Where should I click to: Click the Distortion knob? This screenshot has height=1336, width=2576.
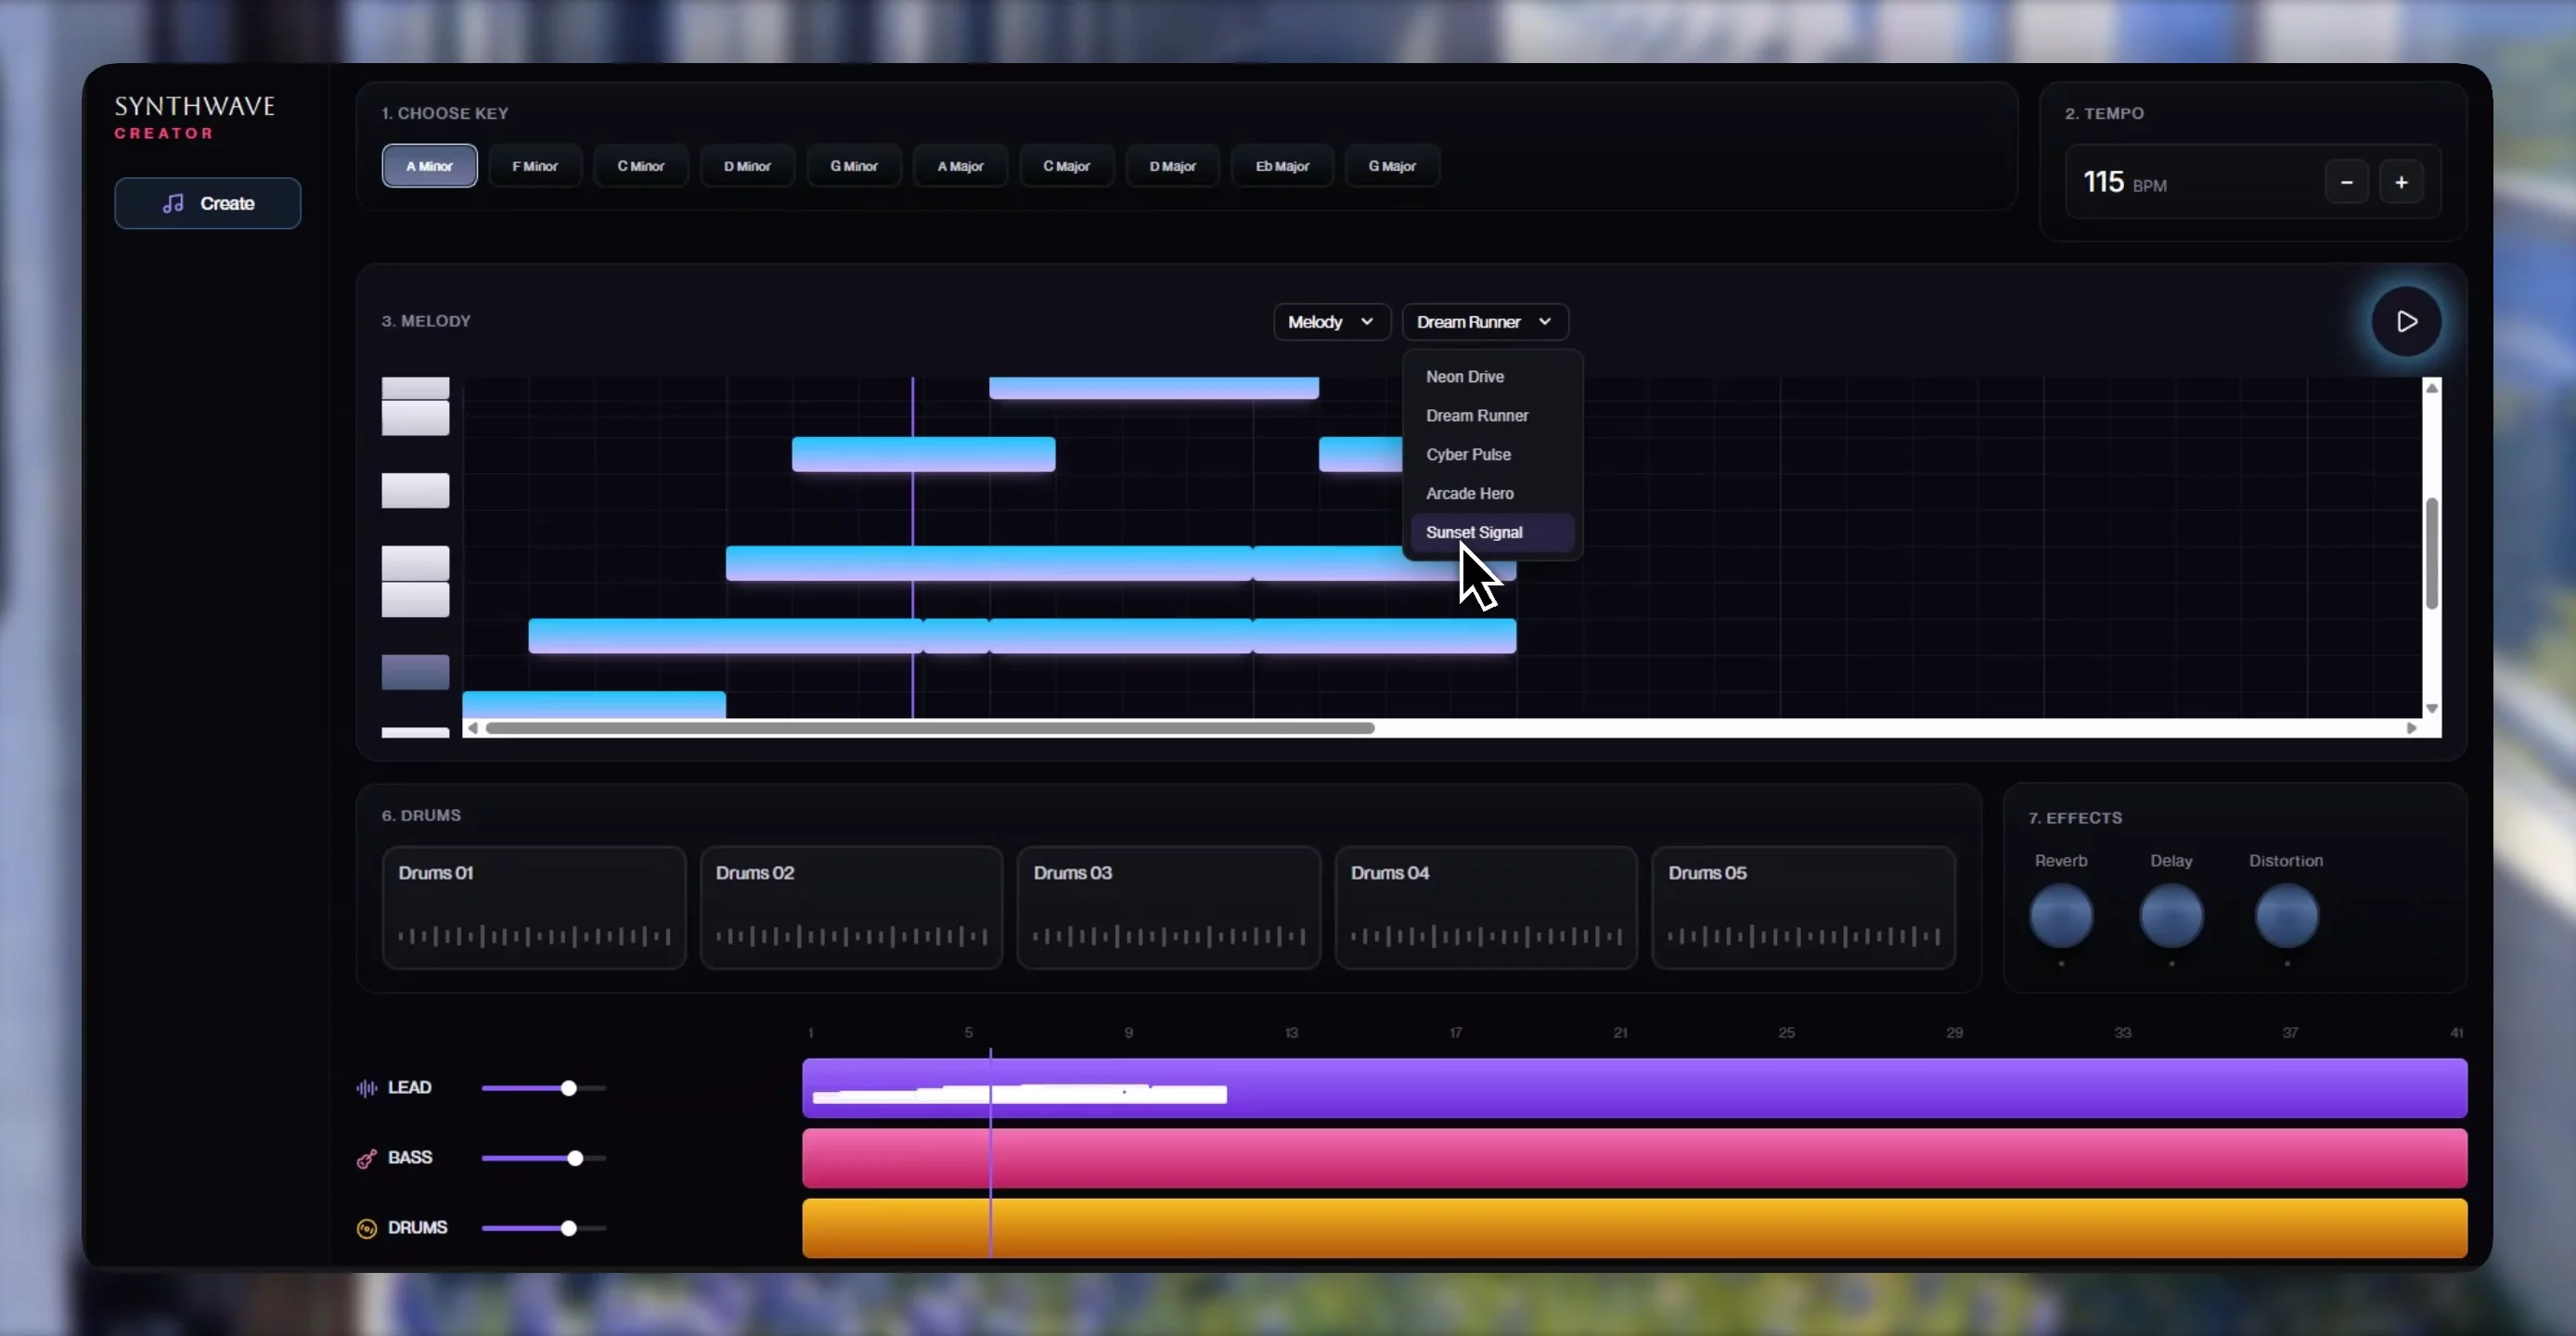[x=2286, y=915]
